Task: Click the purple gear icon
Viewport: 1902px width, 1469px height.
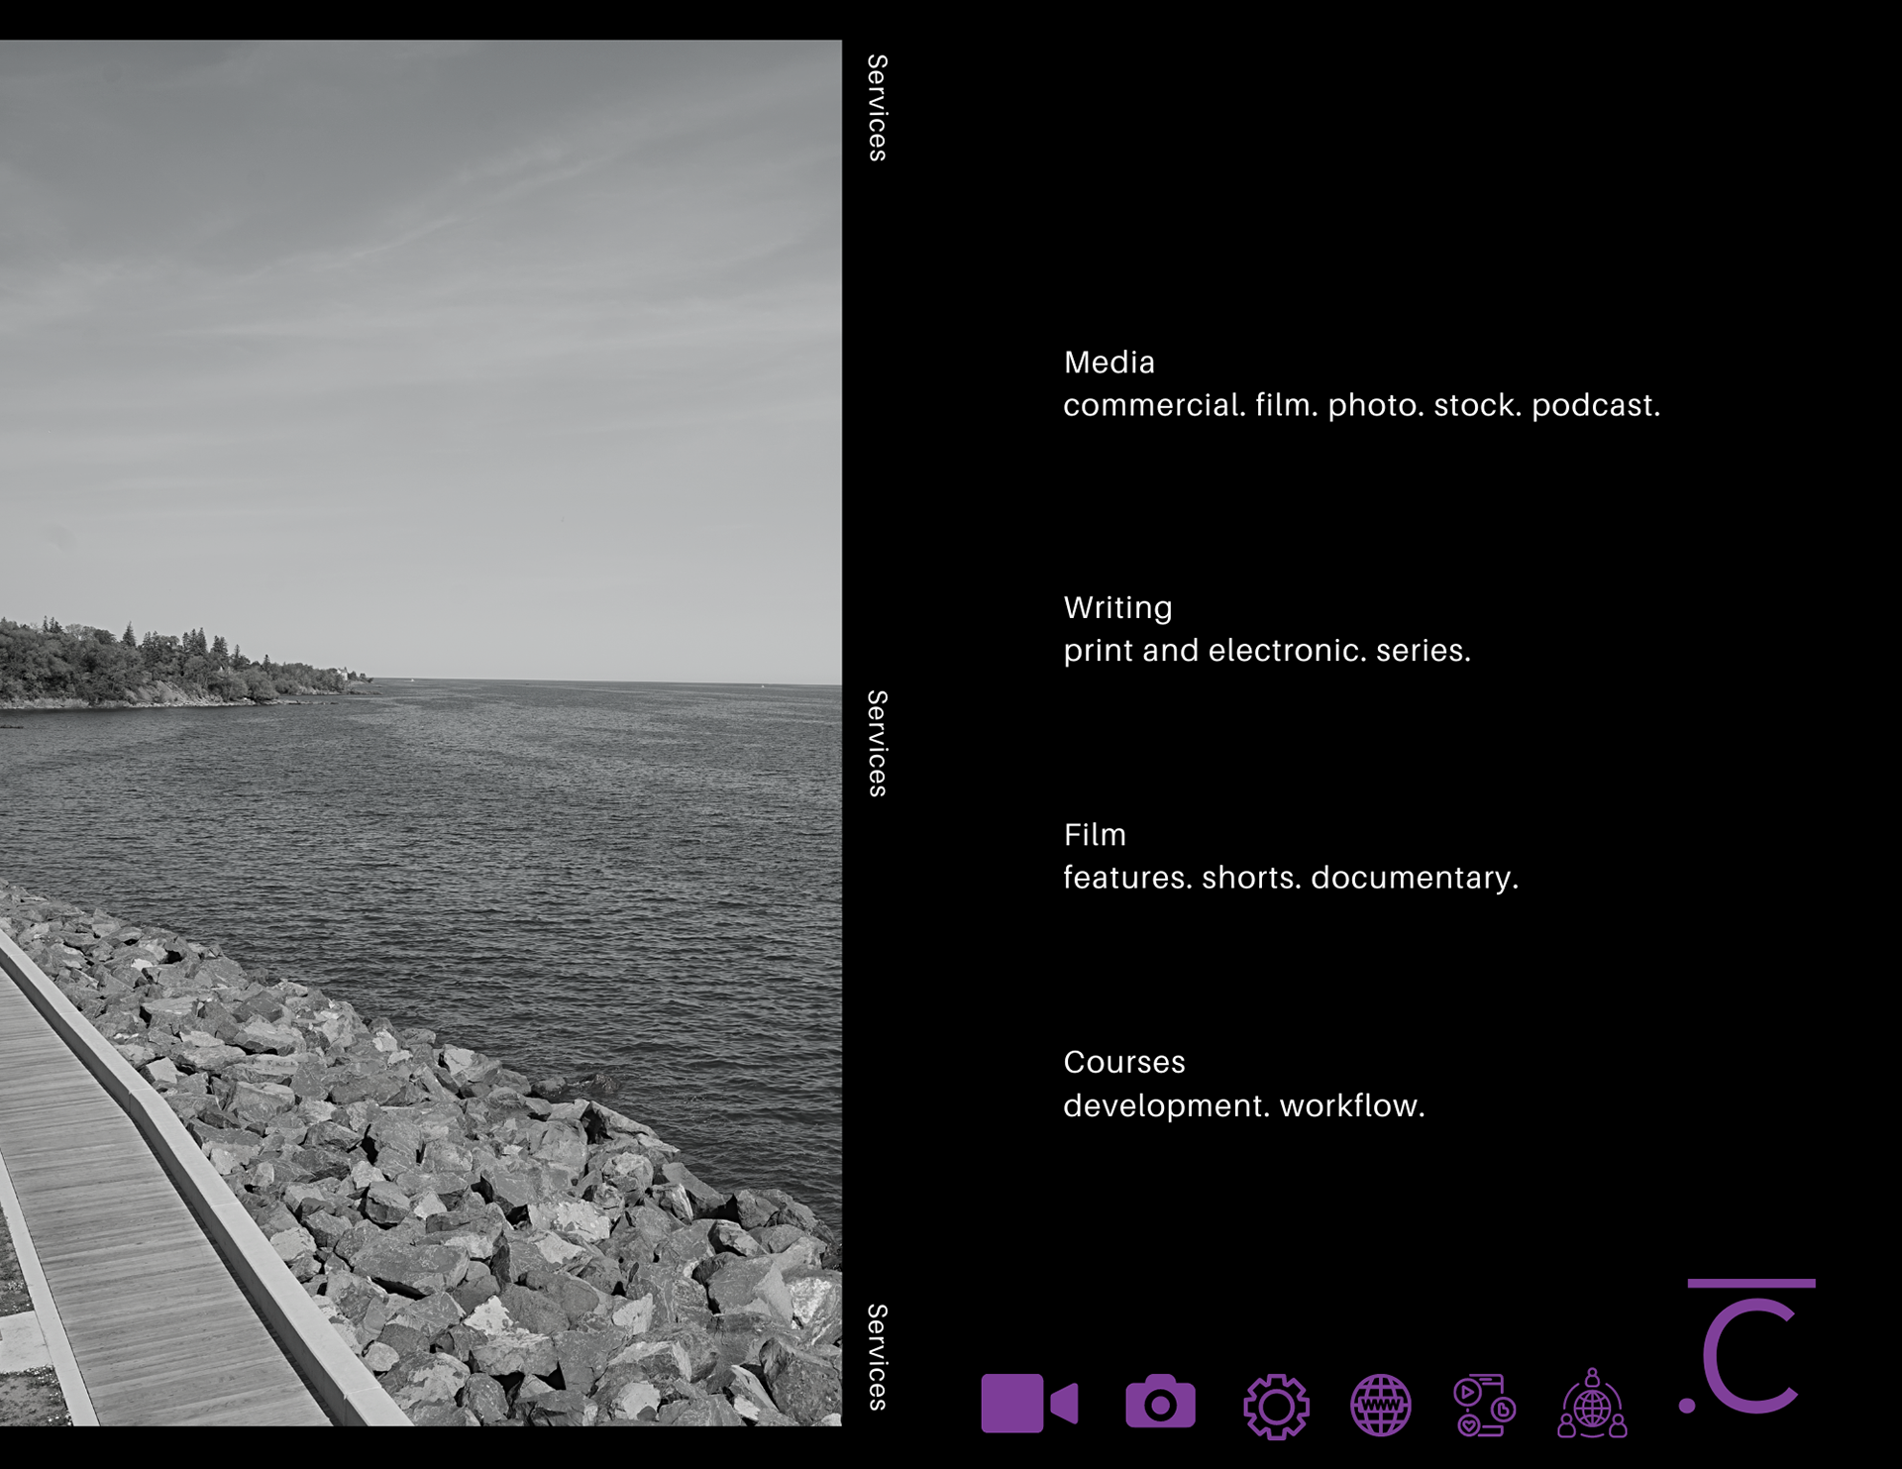Action: point(1276,1406)
